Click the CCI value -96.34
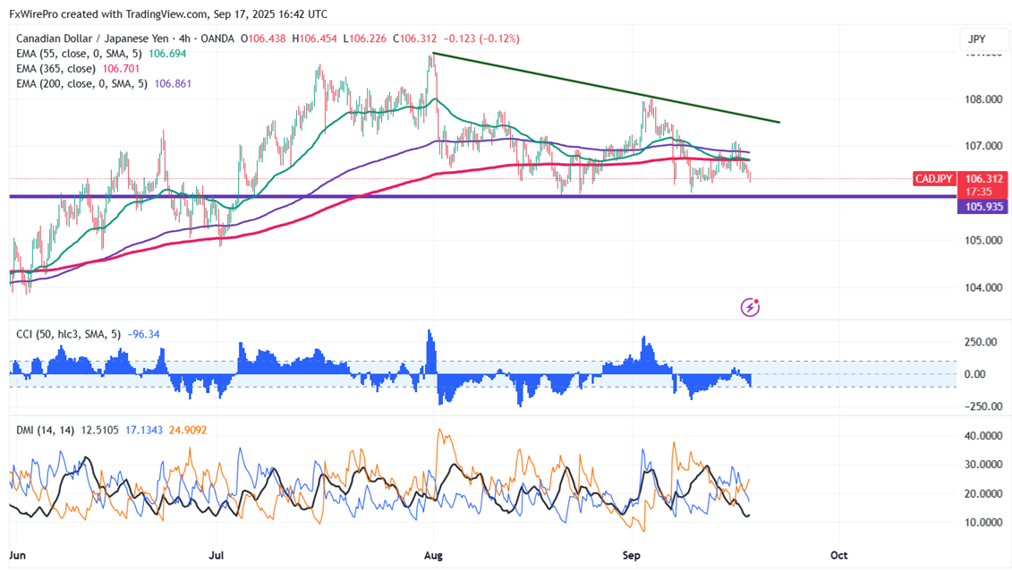Image resolution: width=1012 pixels, height=573 pixels. click(143, 334)
